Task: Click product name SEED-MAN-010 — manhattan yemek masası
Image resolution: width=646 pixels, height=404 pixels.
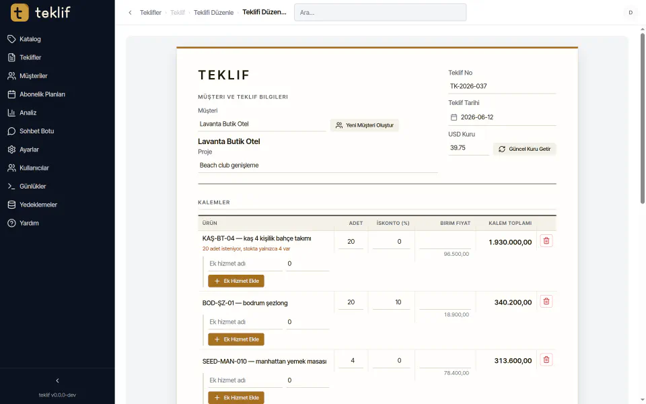Action: 264,362
